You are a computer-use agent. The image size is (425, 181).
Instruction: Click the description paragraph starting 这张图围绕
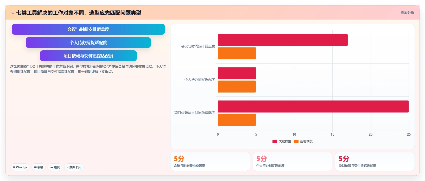(x=88, y=69)
